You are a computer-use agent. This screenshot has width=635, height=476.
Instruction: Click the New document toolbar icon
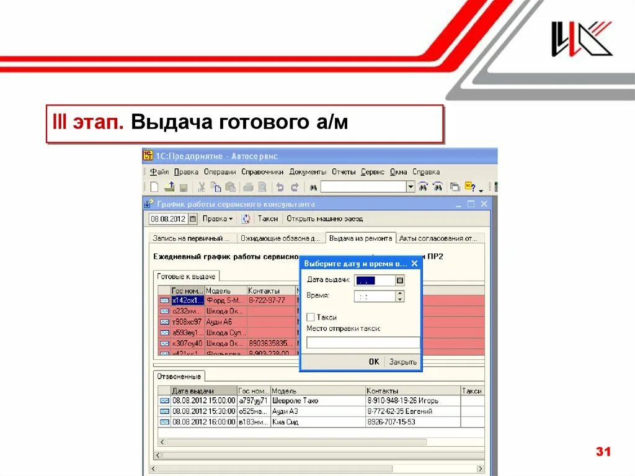coord(154,187)
